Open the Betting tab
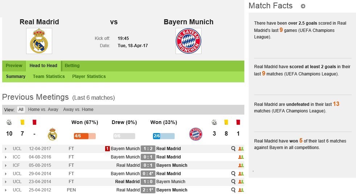Screen dimensions: 356x194 click(x=72, y=66)
